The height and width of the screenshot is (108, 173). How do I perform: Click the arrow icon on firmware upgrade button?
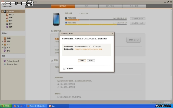[138, 40]
